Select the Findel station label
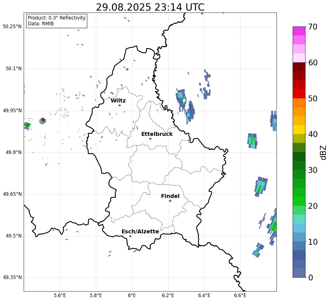The width and height of the screenshot is (330, 301). pyautogui.click(x=170, y=196)
